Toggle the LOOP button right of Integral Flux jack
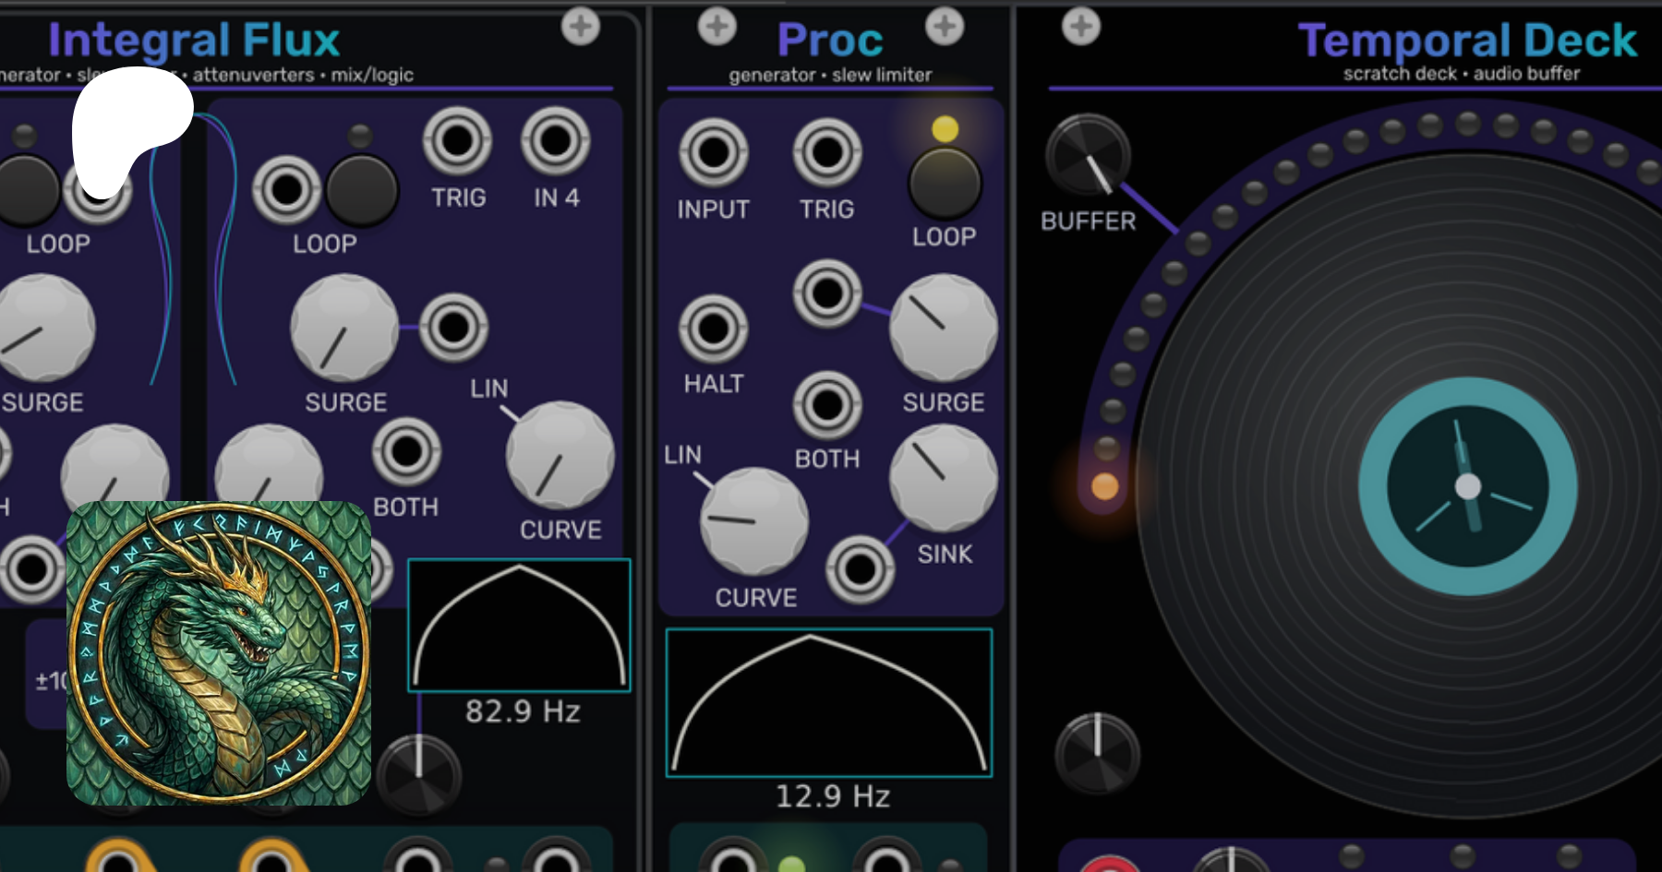The width and height of the screenshot is (1662, 872). pos(362,190)
